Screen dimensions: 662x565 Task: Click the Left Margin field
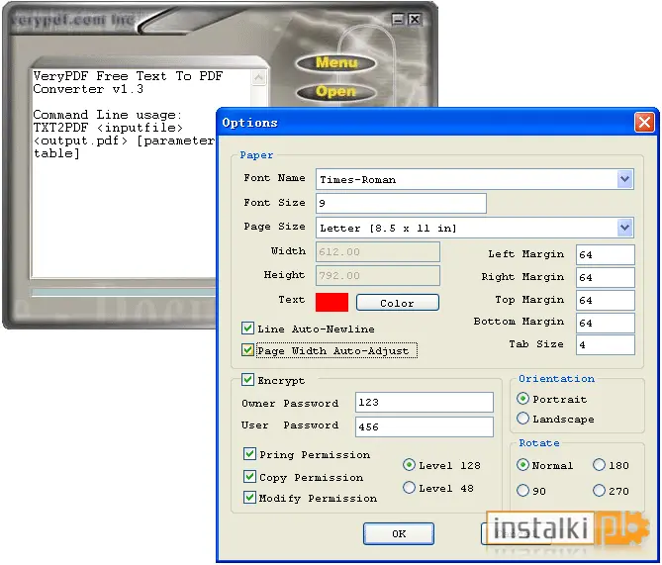[x=605, y=254]
